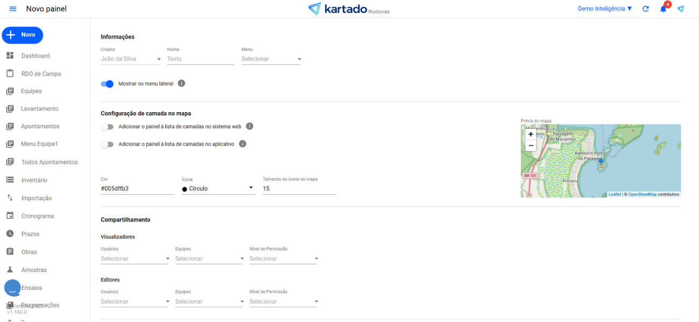The width and height of the screenshot is (699, 322).
Task: Open Visualizadores Usuários dropdown
Action: (x=135, y=259)
